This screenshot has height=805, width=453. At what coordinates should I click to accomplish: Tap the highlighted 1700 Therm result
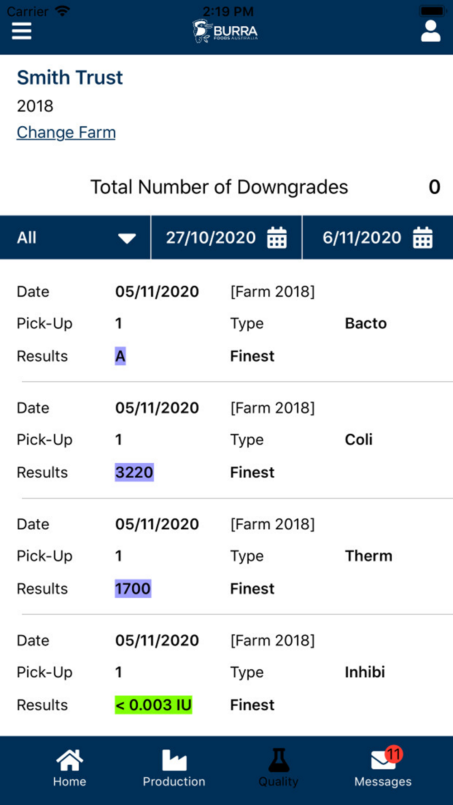pyautogui.click(x=133, y=589)
